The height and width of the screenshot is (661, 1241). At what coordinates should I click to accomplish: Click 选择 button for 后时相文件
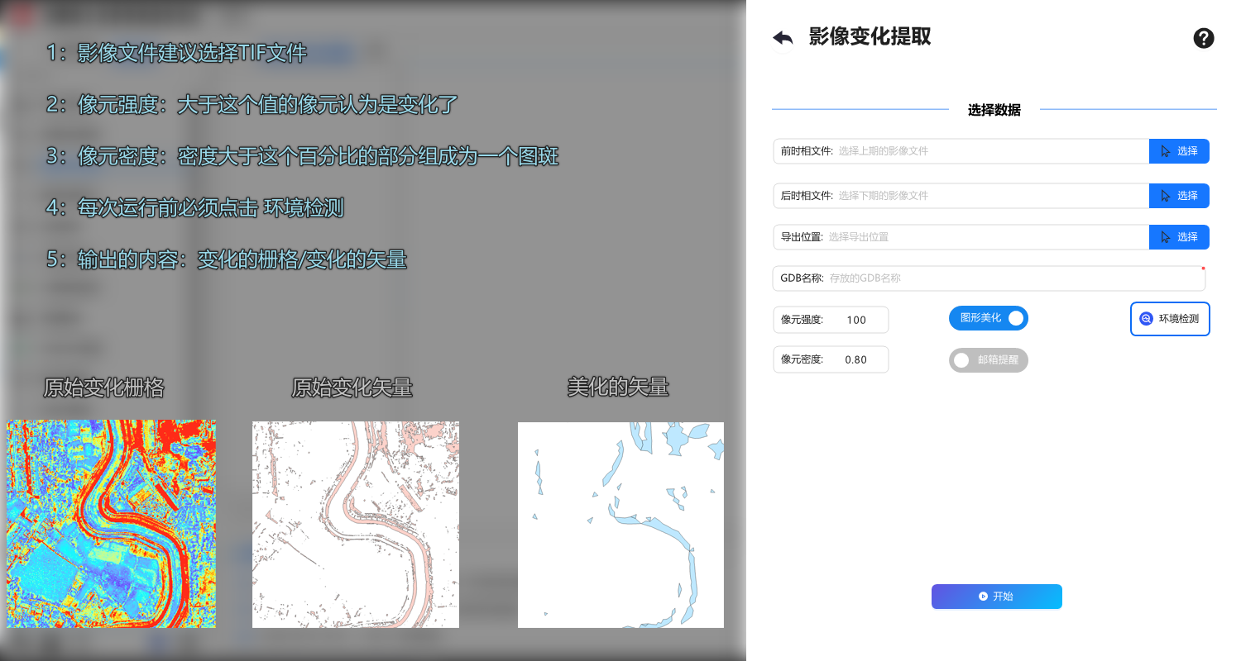[1179, 196]
